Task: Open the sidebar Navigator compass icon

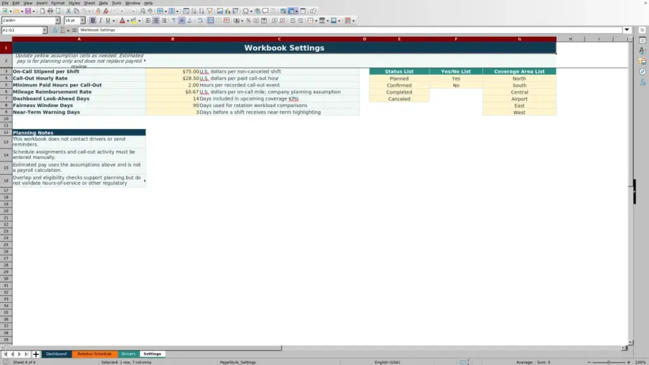Action: click(x=643, y=72)
